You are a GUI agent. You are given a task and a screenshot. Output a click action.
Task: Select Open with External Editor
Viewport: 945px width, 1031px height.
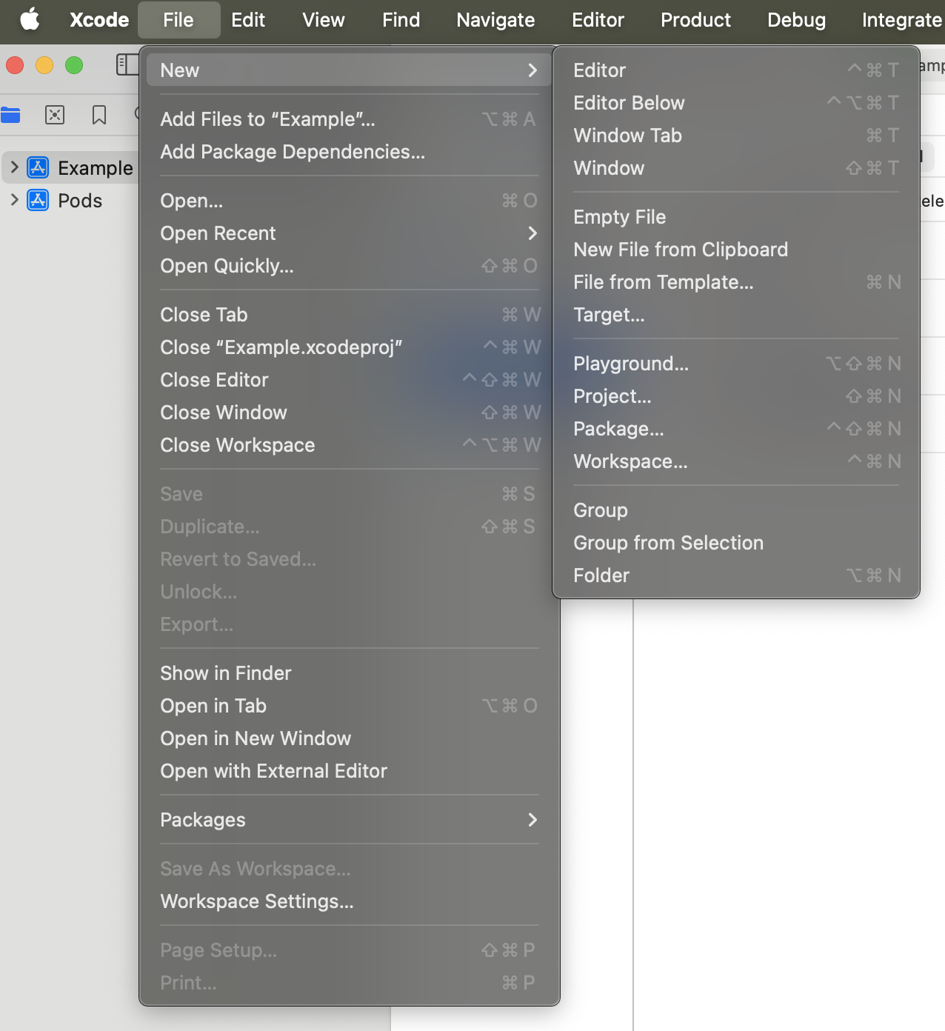[349, 771]
